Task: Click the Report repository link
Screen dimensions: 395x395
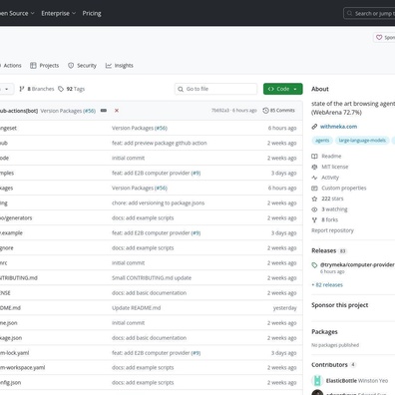Action: (x=332, y=230)
